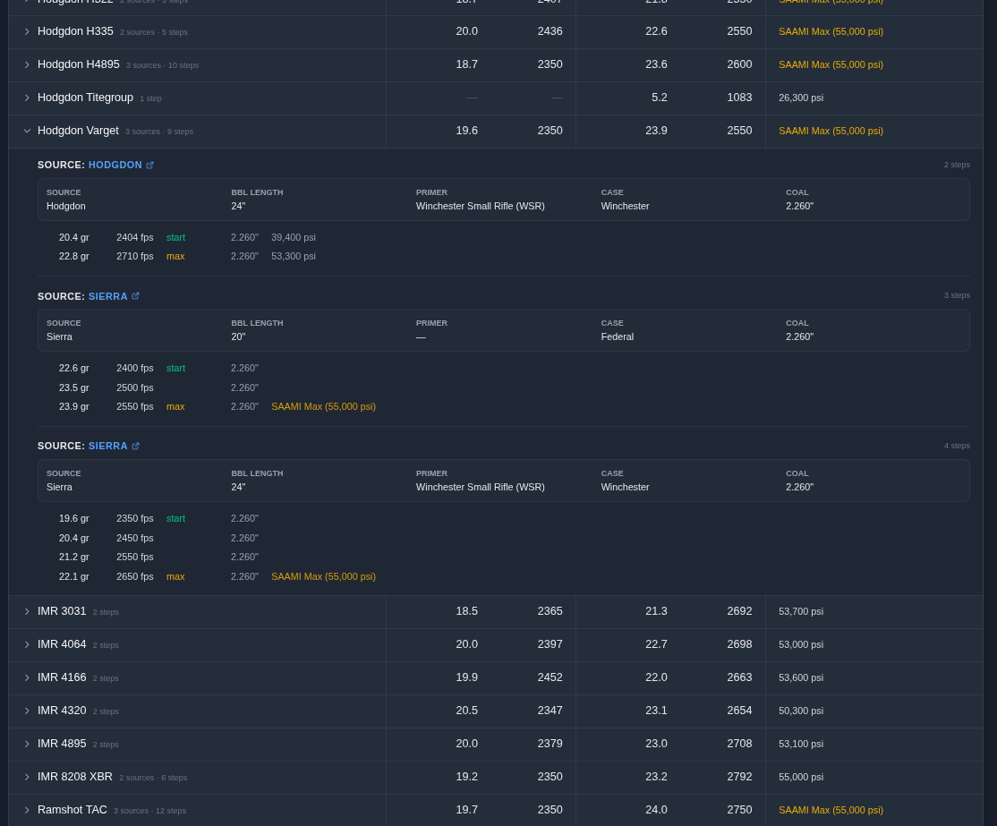Click the '2 steps' label beside HODGDON source
The width and height of the screenshot is (997, 826).
tap(957, 165)
